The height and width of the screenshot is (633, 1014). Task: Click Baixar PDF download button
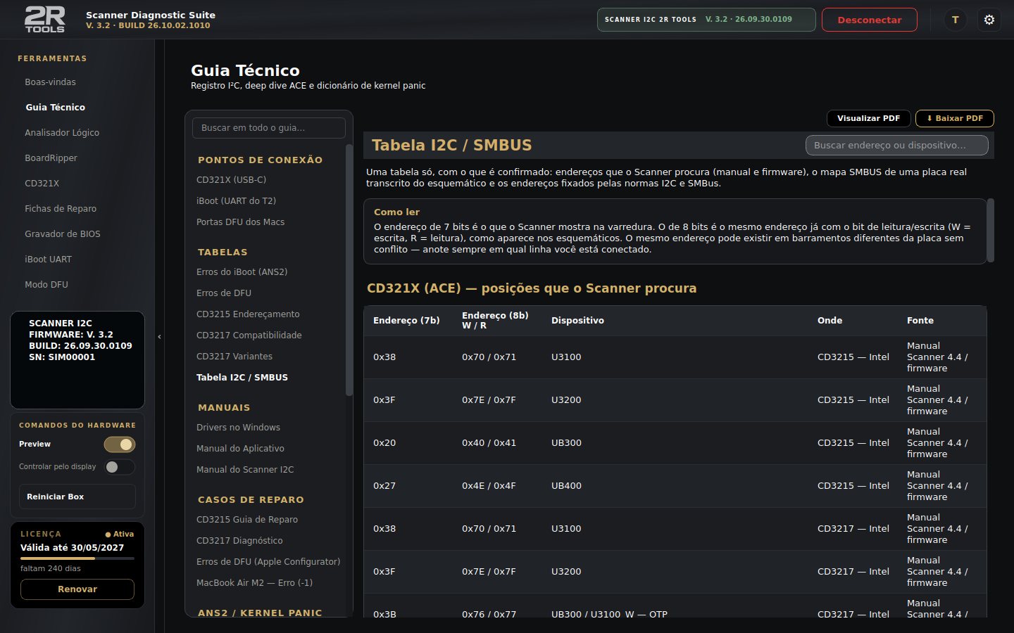click(954, 118)
